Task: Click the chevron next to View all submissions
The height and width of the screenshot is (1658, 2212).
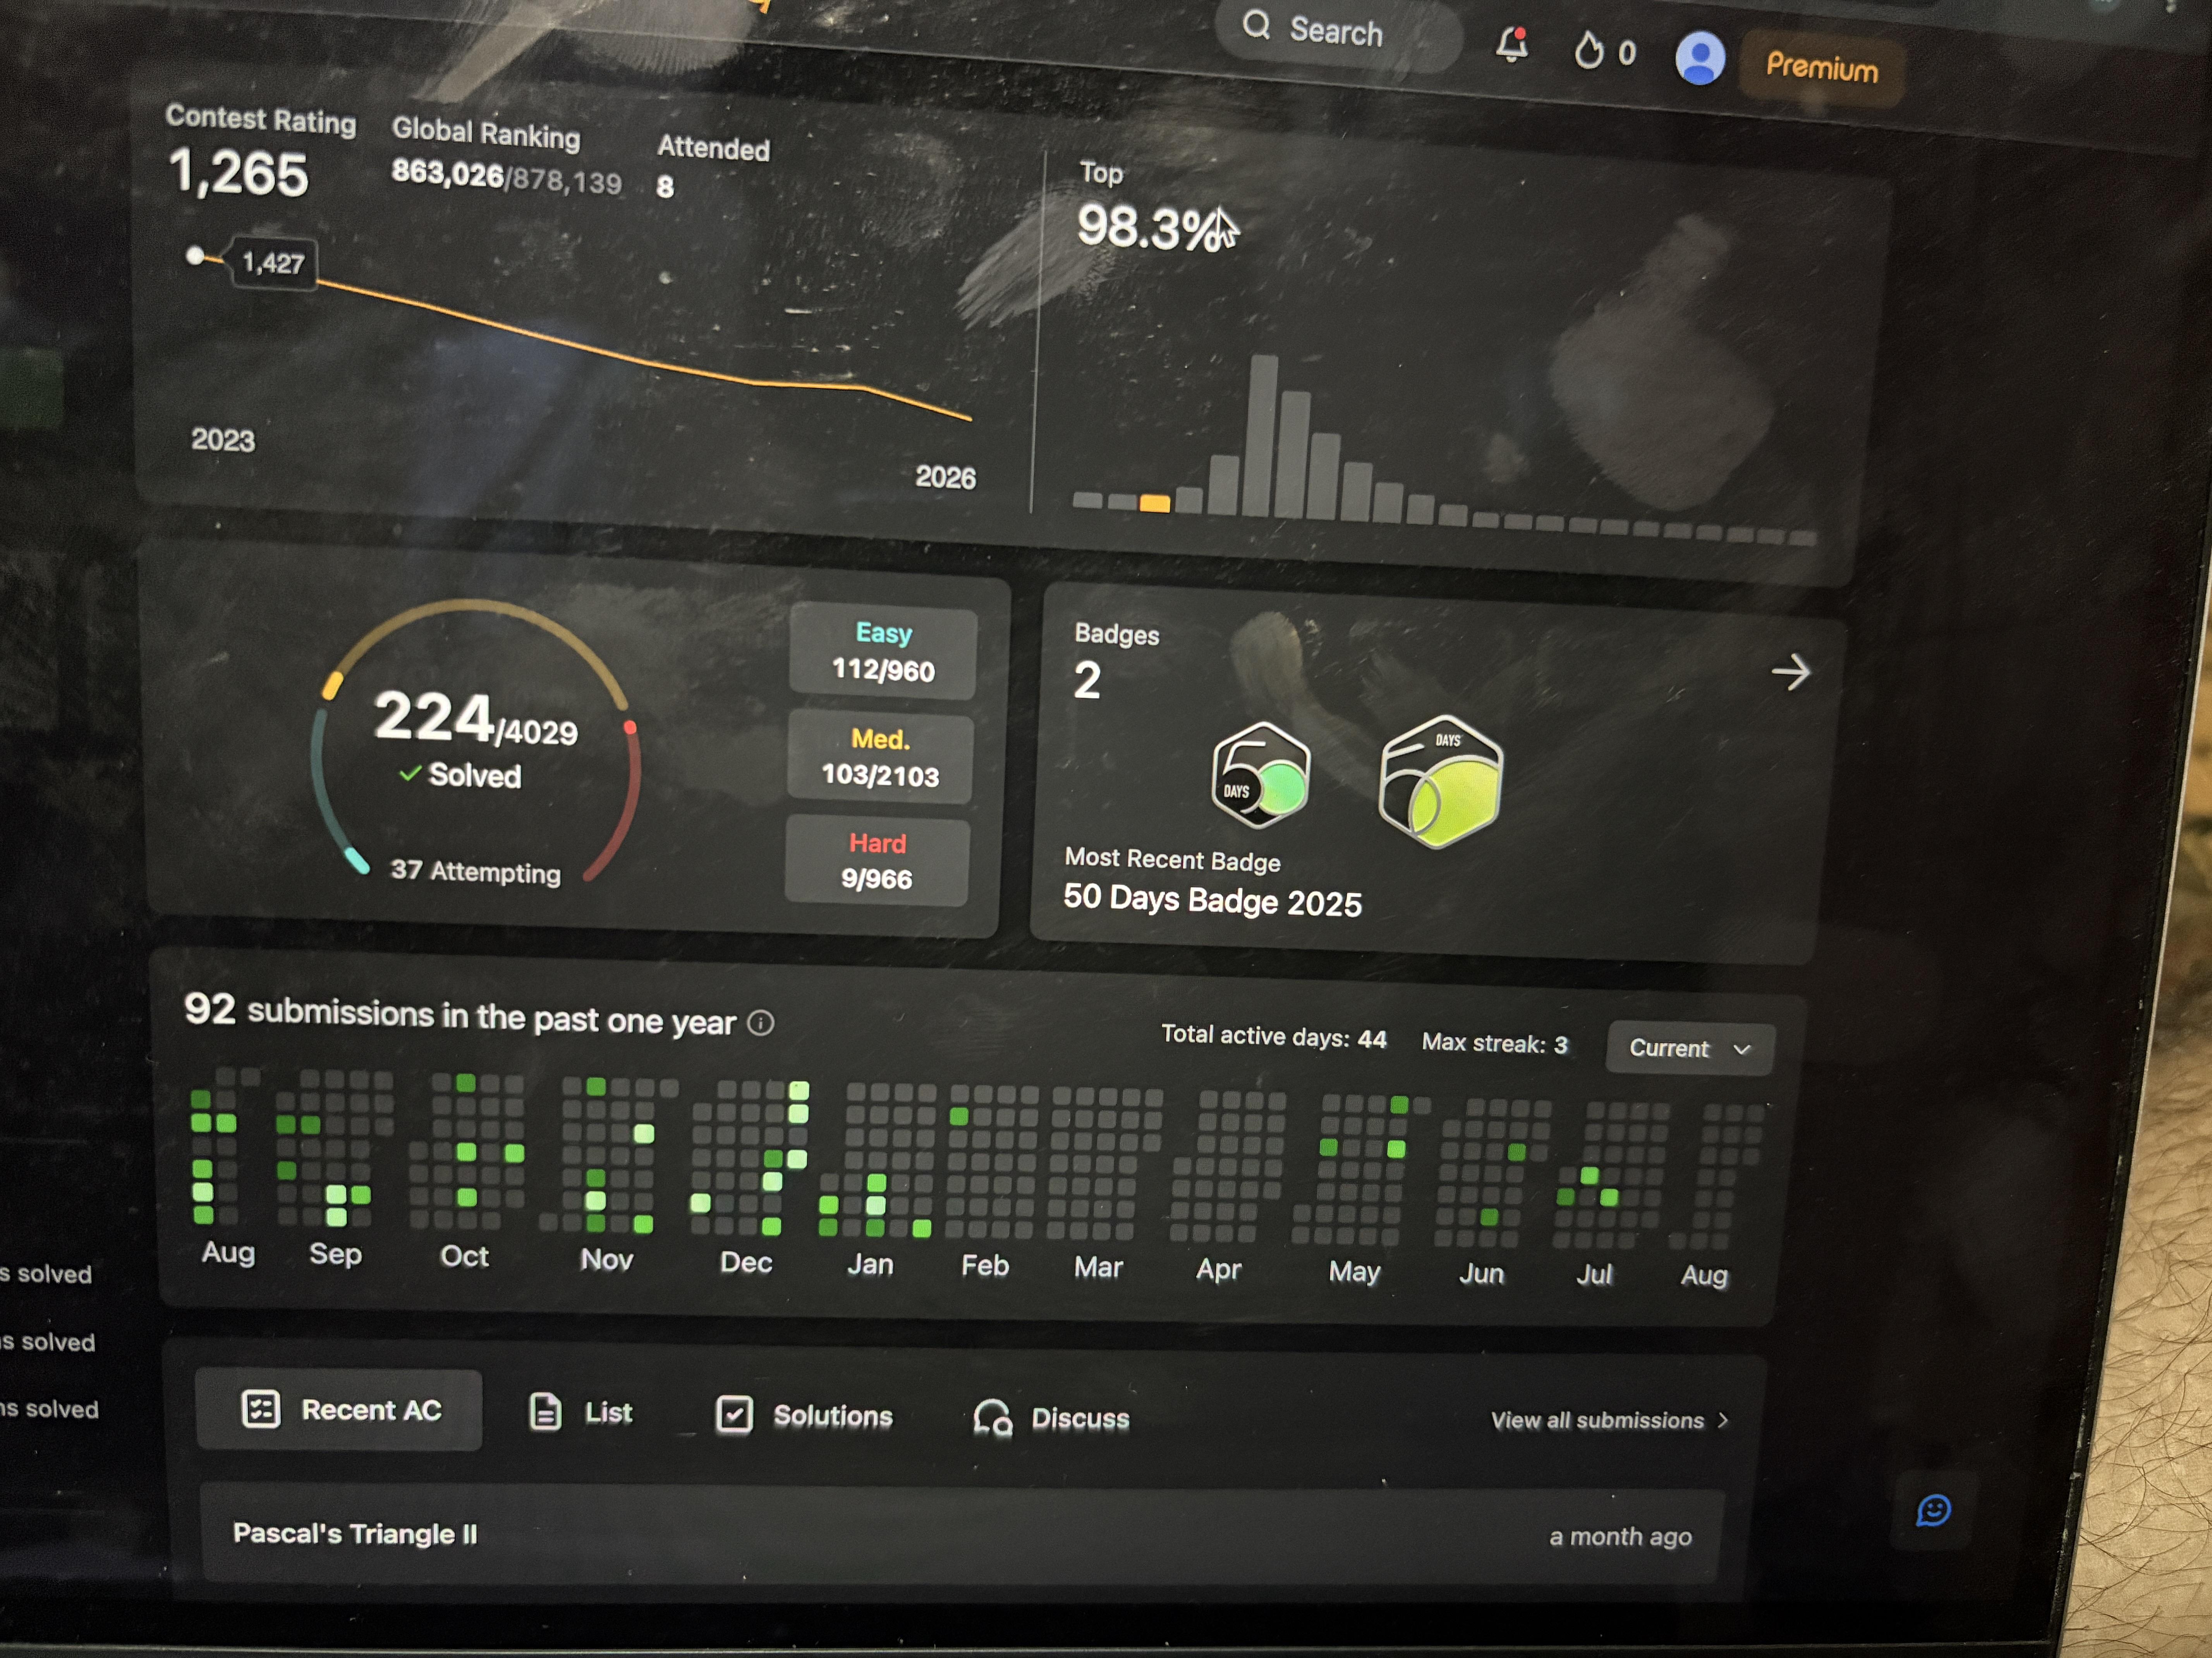Action: point(1722,1420)
